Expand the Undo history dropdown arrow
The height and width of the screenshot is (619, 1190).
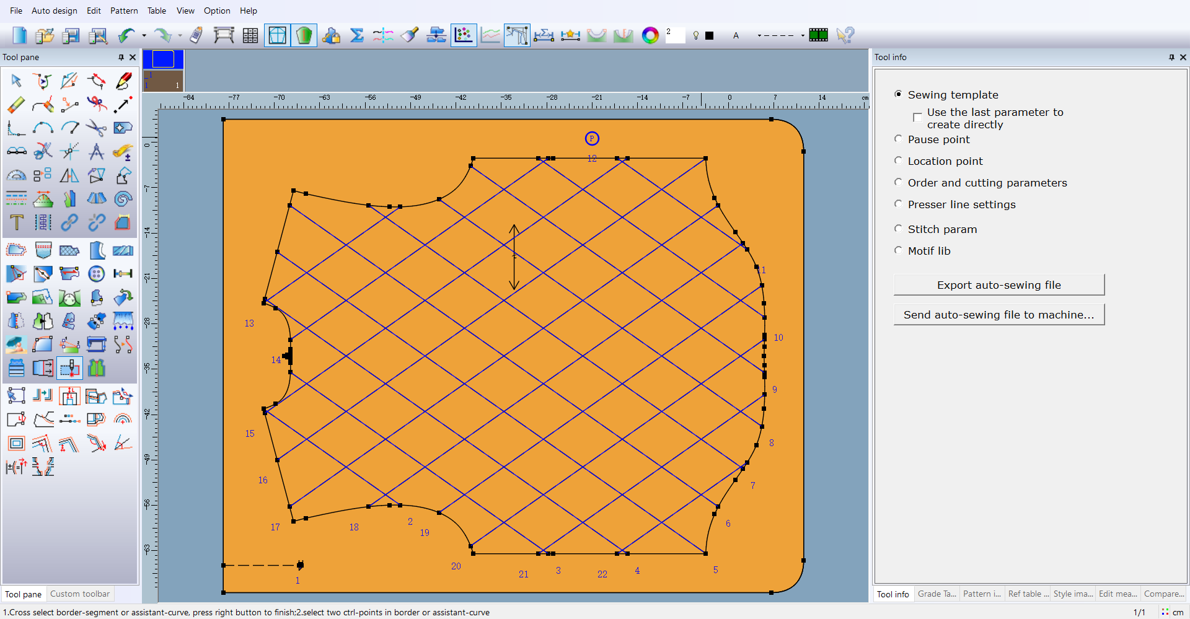coord(144,35)
